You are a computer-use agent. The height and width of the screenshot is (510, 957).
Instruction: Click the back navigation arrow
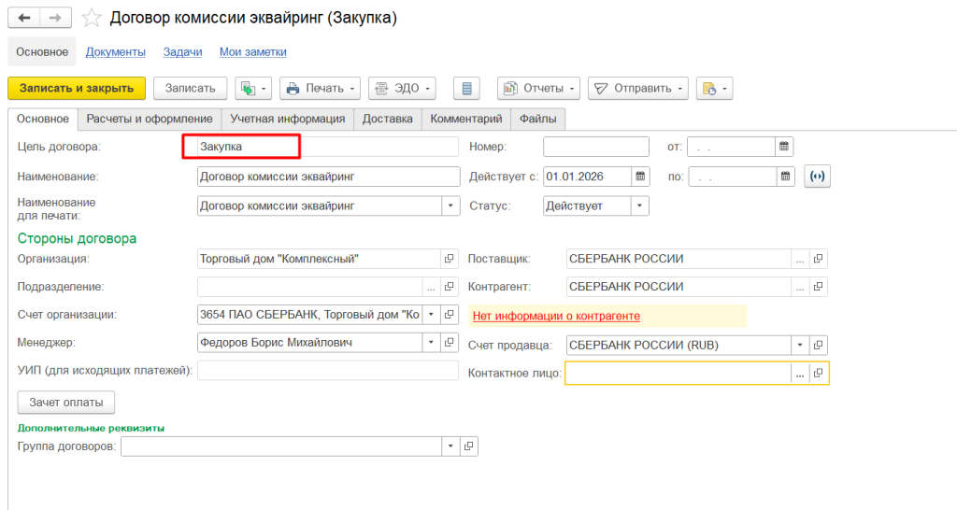coord(24,18)
